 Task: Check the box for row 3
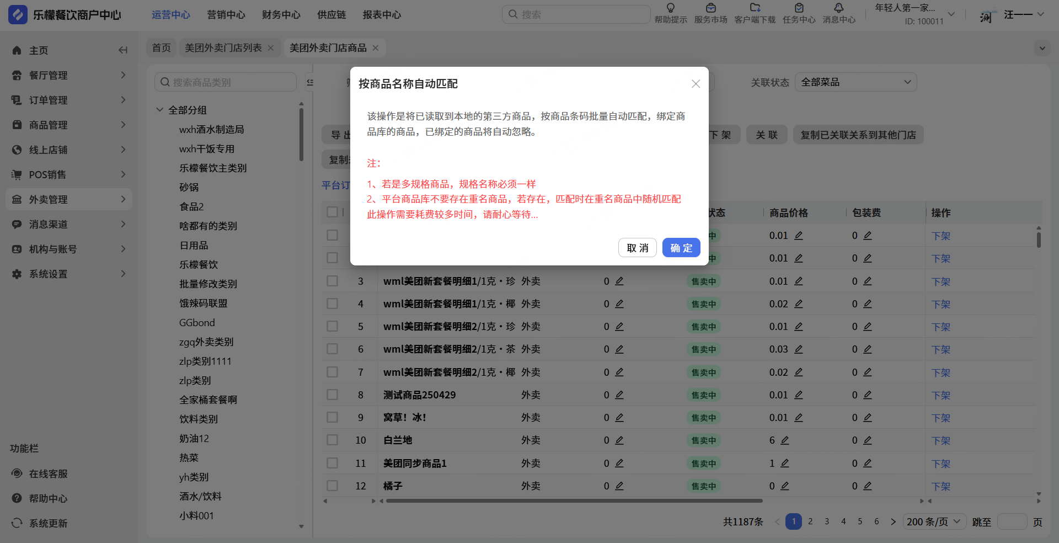(x=332, y=281)
